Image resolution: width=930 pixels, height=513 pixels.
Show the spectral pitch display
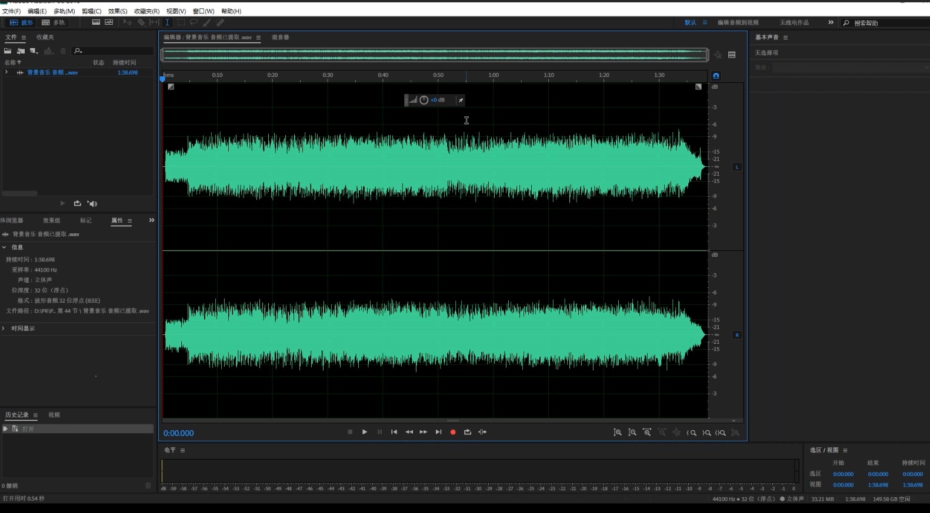[109, 22]
